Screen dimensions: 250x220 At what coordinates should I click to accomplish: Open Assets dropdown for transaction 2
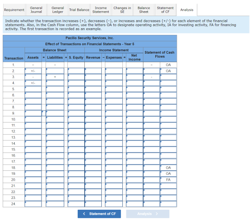tap(33, 71)
